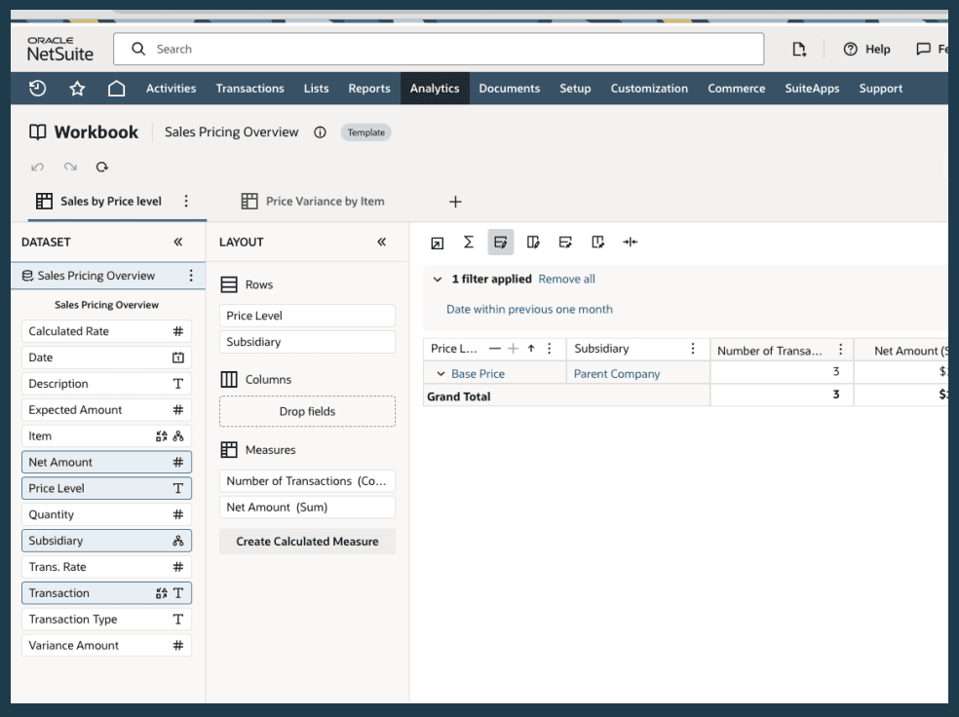
Task: Click the Price Level column sort arrow
Action: pyautogui.click(x=531, y=349)
